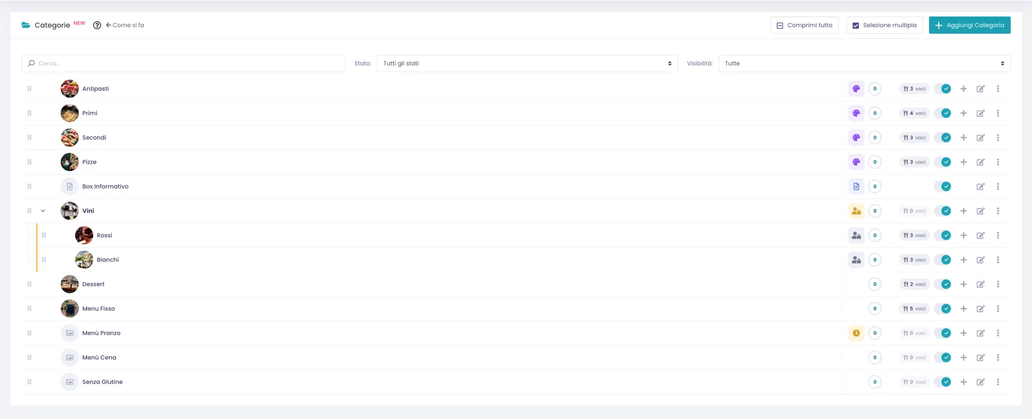Screen dimensions: 1032x419
Task: Click the Menù Cena category name
Action: tap(99, 358)
